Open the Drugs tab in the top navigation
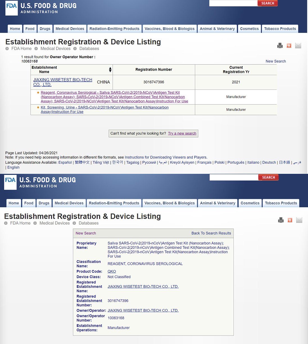Image resolution: width=308 pixels, height=344 pixels. pyautogui.click(x=45, y=29)
